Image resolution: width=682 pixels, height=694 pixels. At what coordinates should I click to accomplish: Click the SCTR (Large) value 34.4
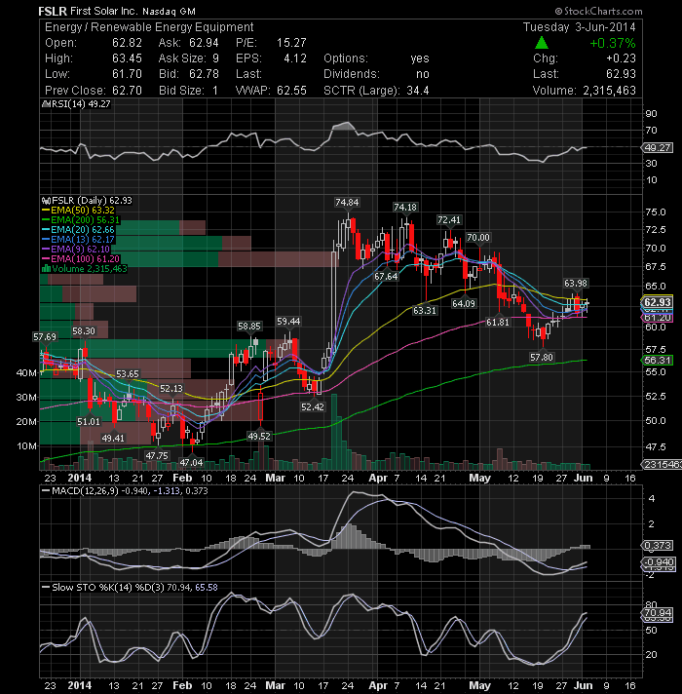tap(418, 91)
